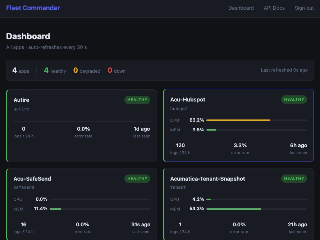This screenshot has width=320, height=240.
Task: Click the HEALTHY badge on Autire card
Action: tap(137, 100)
